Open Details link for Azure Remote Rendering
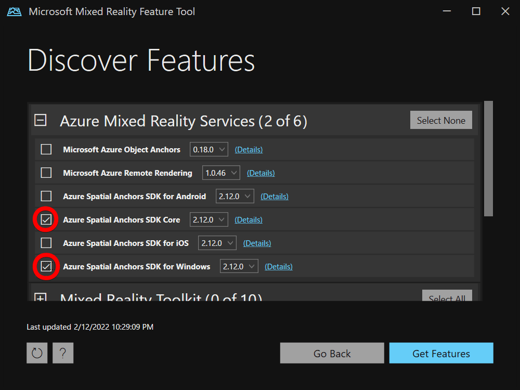The height and width of the screenshot is (390, 520). pos(261,173)
